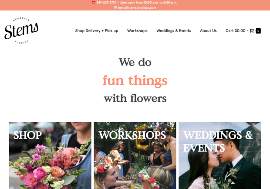Viewport: 270px width, 189px height.
Task: Open the WEDDINGS & EVENTS image tile
Action: click(x=220, y=156)
